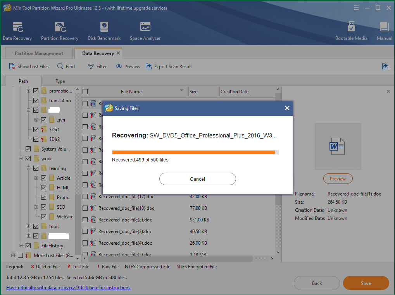
Task: Check the Recovered_doc_file(18).doc checkbox
Action: (x=85, y=208)
